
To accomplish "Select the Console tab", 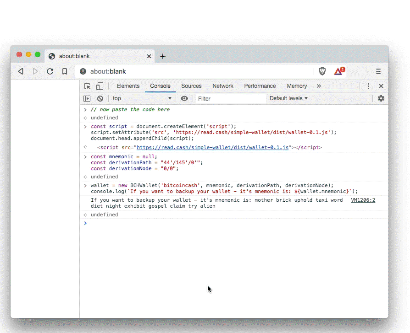I will tap(161, 86).
